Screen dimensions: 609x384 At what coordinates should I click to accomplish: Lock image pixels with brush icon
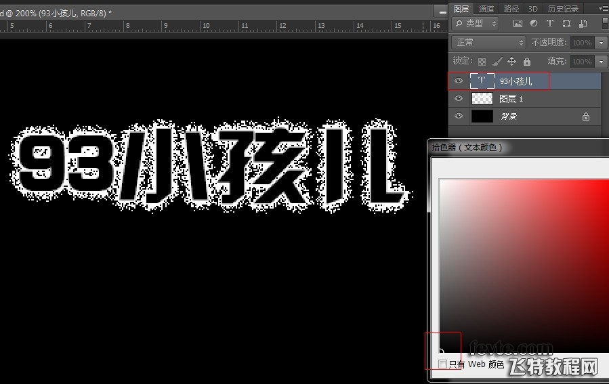[497, 62]
